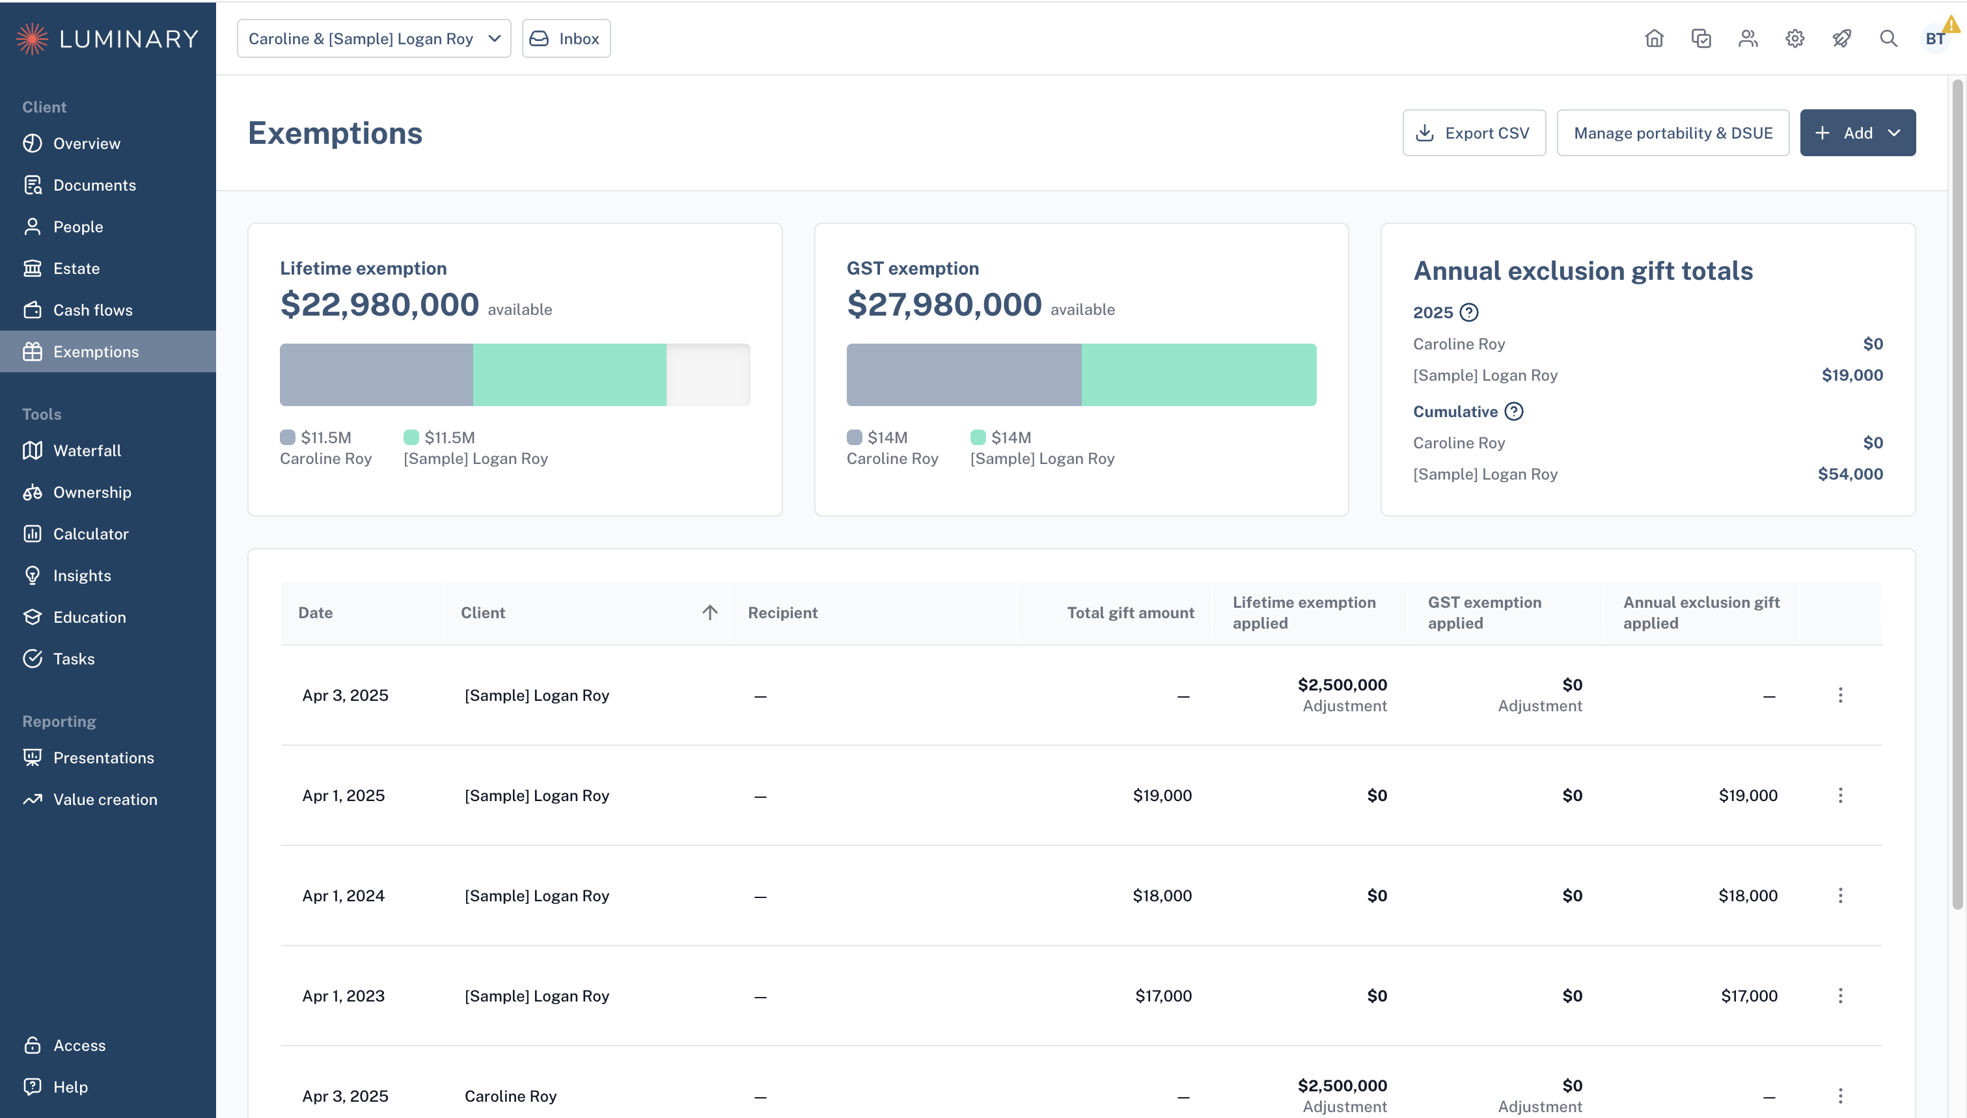Click the settings gear icon
Screen dimensions: 1967x1118
tap(1795, 38)
